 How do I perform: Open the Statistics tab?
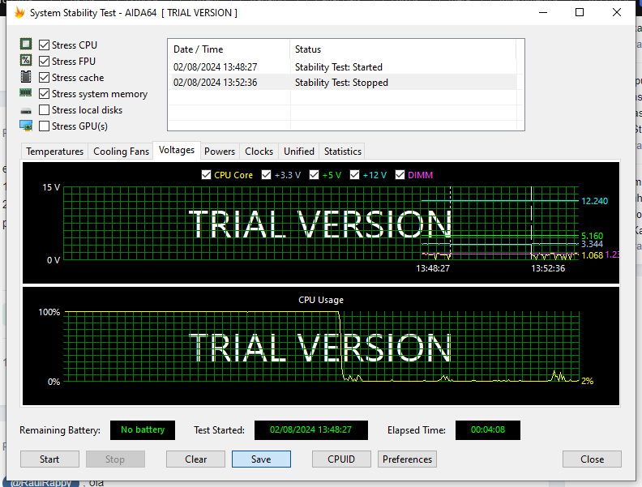tap(343, 152)
